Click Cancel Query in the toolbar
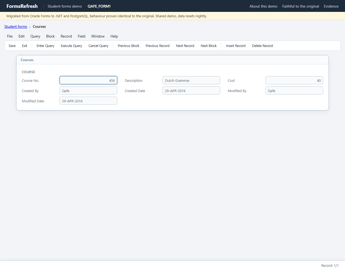The height and width of the screenshot is (270, 345). 98,46
